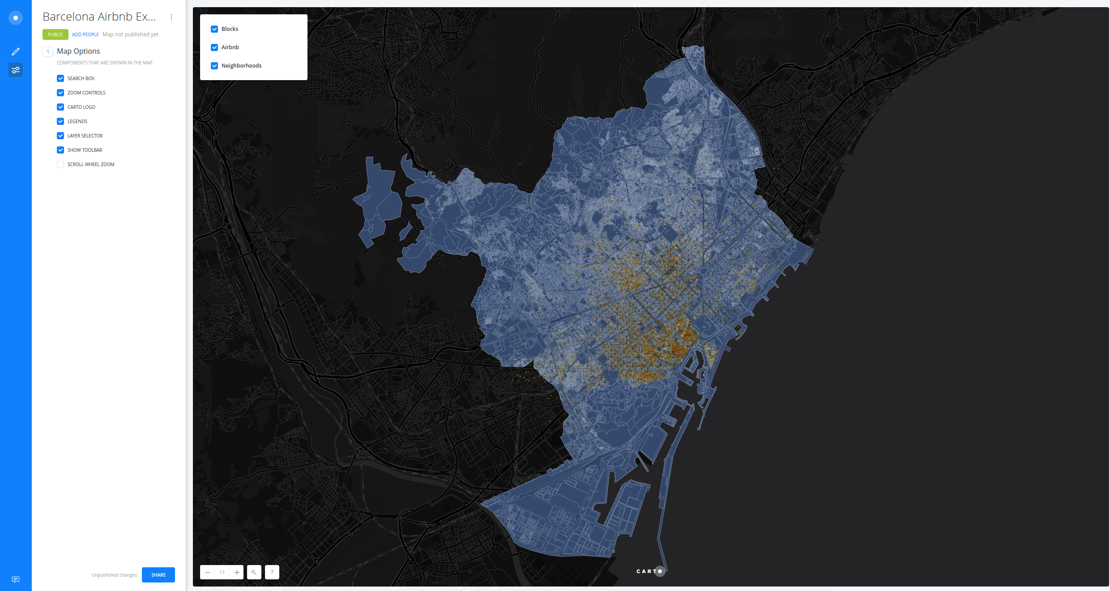The width and height of the screenshot is (1110, 591).
Task: Click the ADD PEOPLE link
Action: pos(85,34)
